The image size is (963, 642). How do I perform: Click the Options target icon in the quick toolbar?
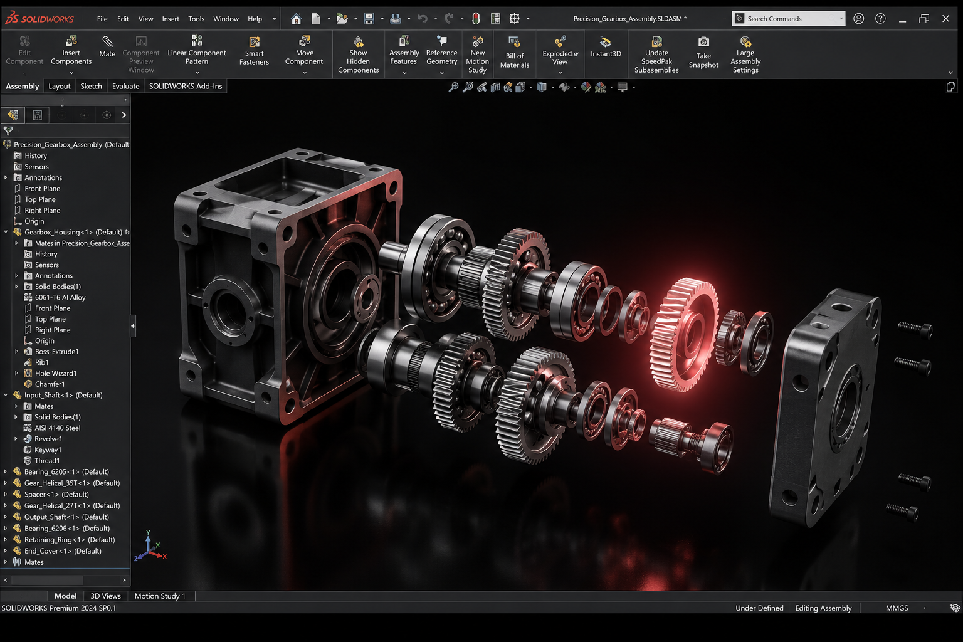pos(514,19)
